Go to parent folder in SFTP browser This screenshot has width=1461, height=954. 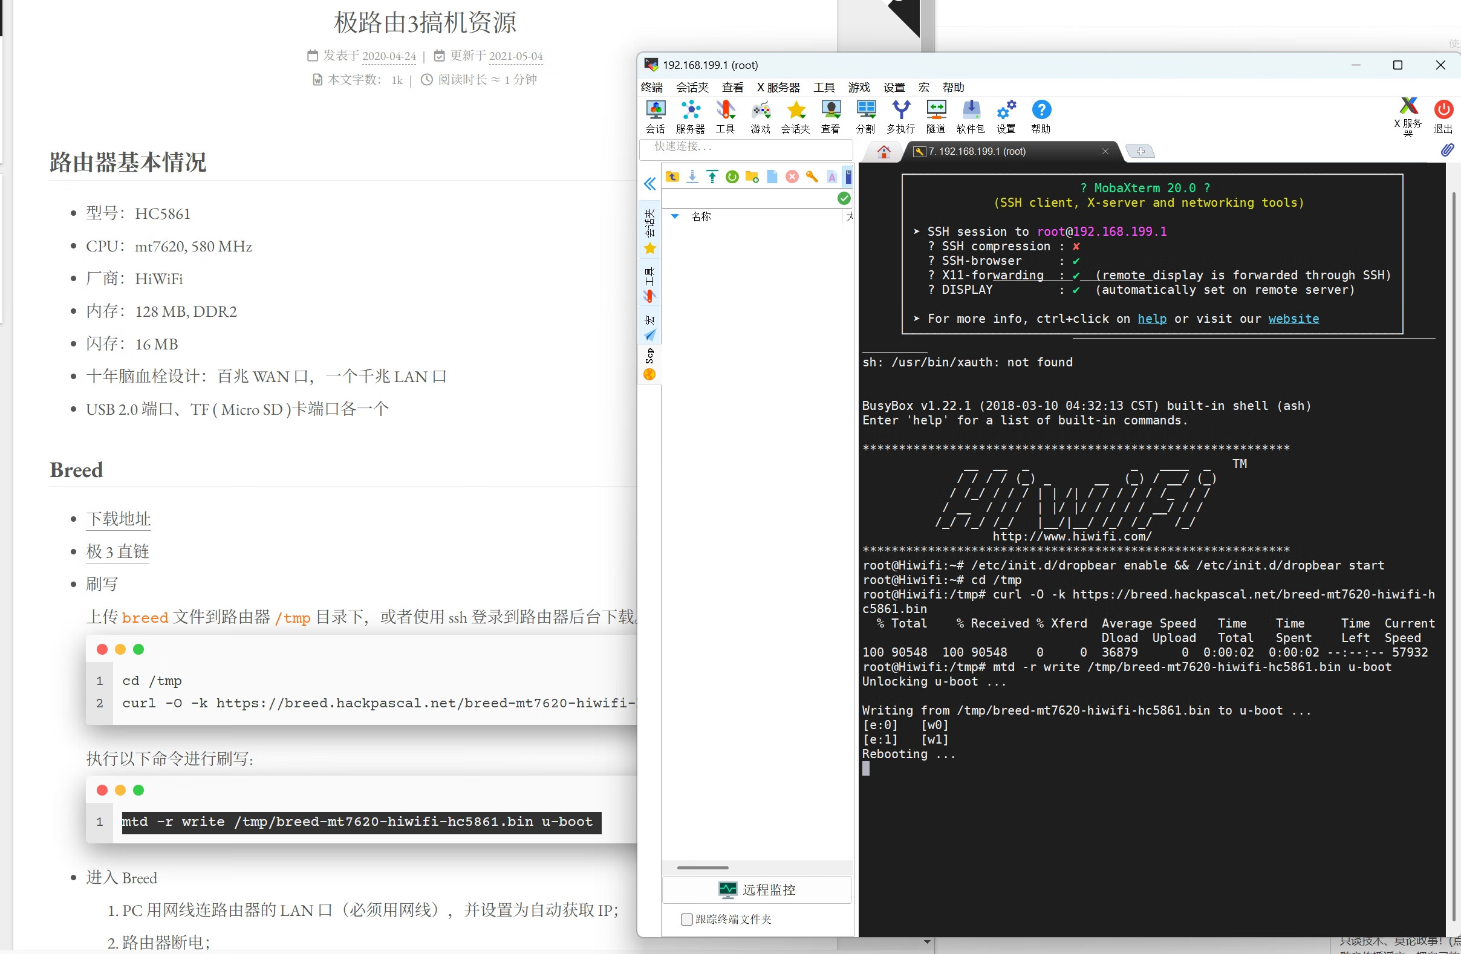click(672, 177)
